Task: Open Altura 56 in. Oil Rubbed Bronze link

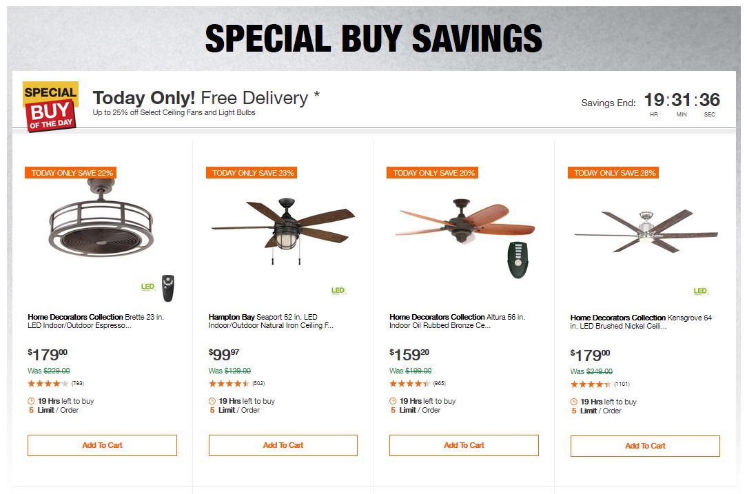Action: click(457, 321)
